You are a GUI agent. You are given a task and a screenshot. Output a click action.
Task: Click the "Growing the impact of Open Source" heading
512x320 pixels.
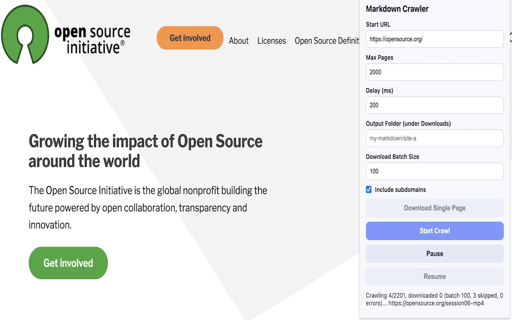tap(146, 151)
